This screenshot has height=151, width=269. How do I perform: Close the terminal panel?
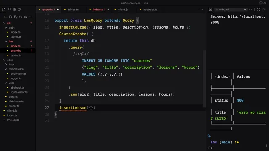(x=264, y=10)
